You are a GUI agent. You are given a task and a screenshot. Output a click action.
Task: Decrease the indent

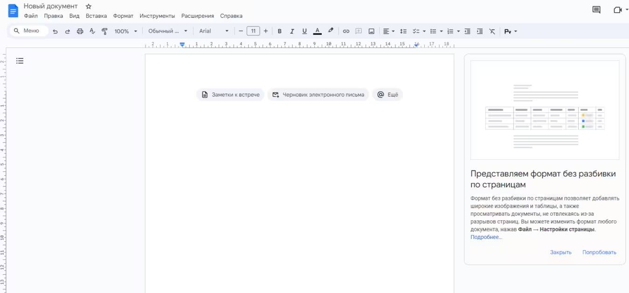pyautogui.click(x=467, y=31)
